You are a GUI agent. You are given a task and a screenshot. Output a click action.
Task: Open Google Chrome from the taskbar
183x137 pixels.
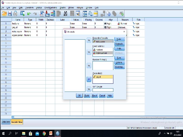click(x=44, y=133)
